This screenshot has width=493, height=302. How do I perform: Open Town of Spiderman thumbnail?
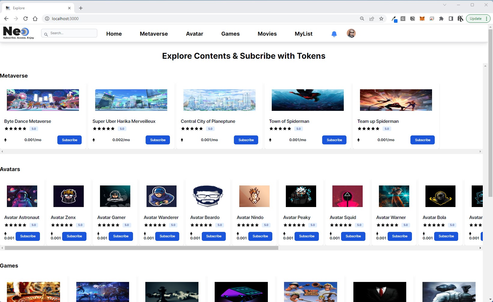(x=308, y=100)
